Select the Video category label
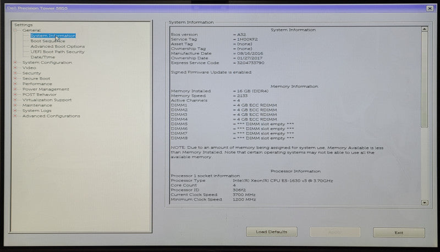The width and height of the screenshot is (440, 252). click(29, 68)
